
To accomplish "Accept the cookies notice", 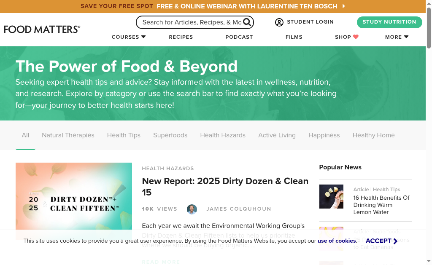I will pos(381,241).
